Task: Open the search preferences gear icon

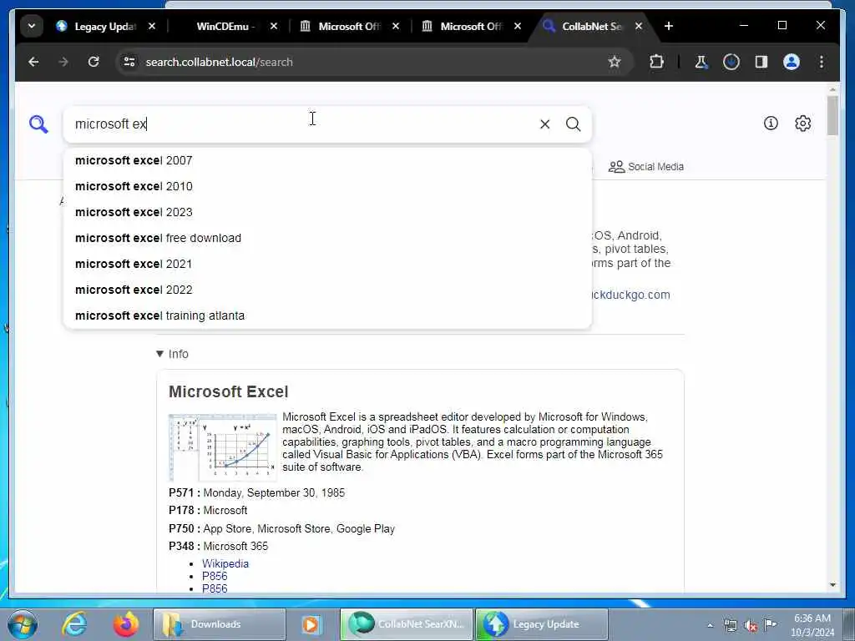Action: tap(802, 124)
